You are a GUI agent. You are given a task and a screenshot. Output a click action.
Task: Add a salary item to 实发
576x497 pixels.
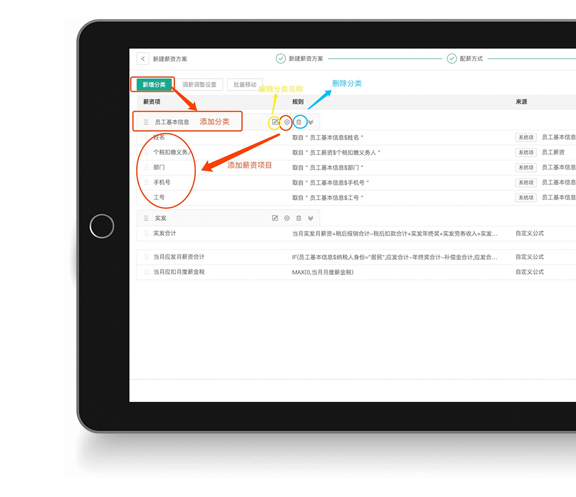[x=287, y=218]
